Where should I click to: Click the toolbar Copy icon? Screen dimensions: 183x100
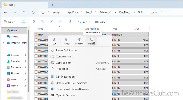pyautogui.click(x=33, y=22)
